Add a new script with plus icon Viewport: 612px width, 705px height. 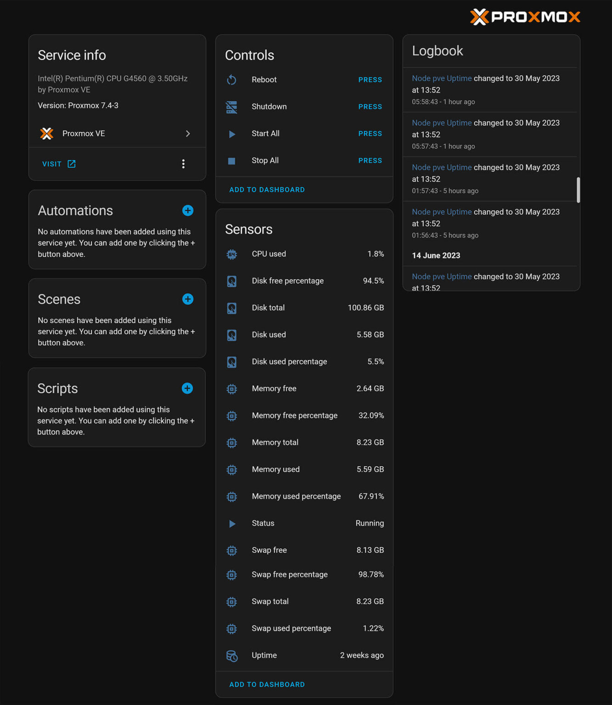pyautogui.click(x=187, y=388)
